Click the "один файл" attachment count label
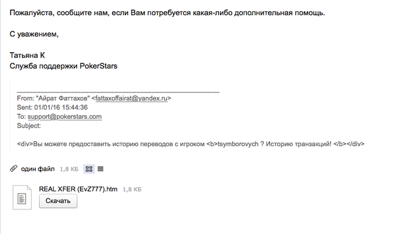This screenshot has width=411, height=234. pos(38,169)
